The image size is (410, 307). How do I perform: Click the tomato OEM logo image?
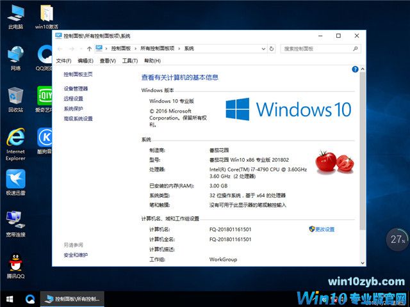tap(334, 162)
